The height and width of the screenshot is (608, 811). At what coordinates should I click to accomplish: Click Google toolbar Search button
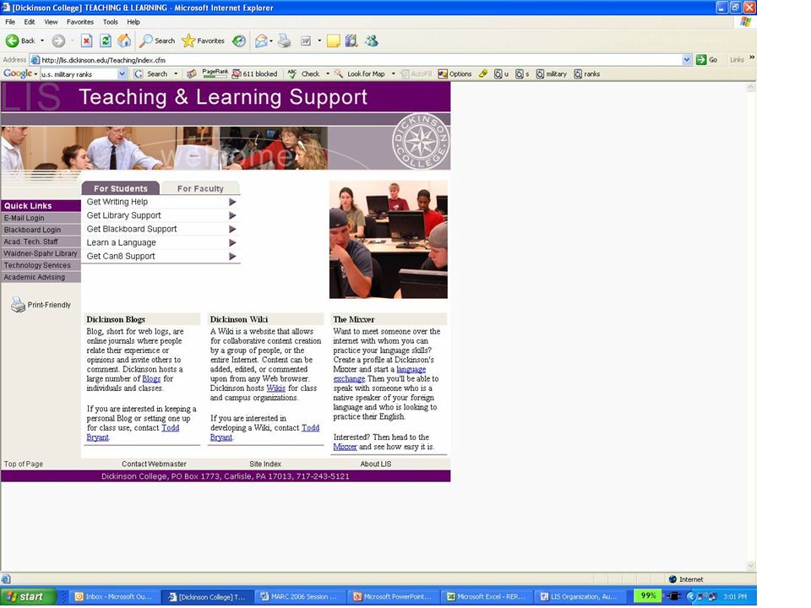pos(151,74)
